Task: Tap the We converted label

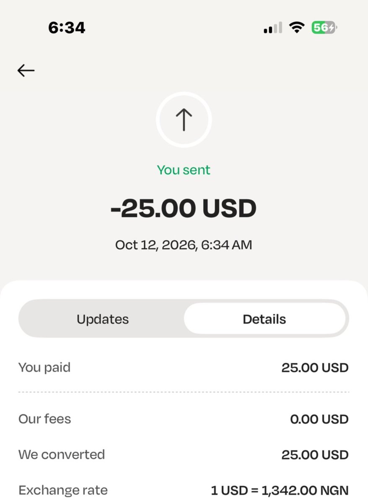Action: click(x=62, y=455)
